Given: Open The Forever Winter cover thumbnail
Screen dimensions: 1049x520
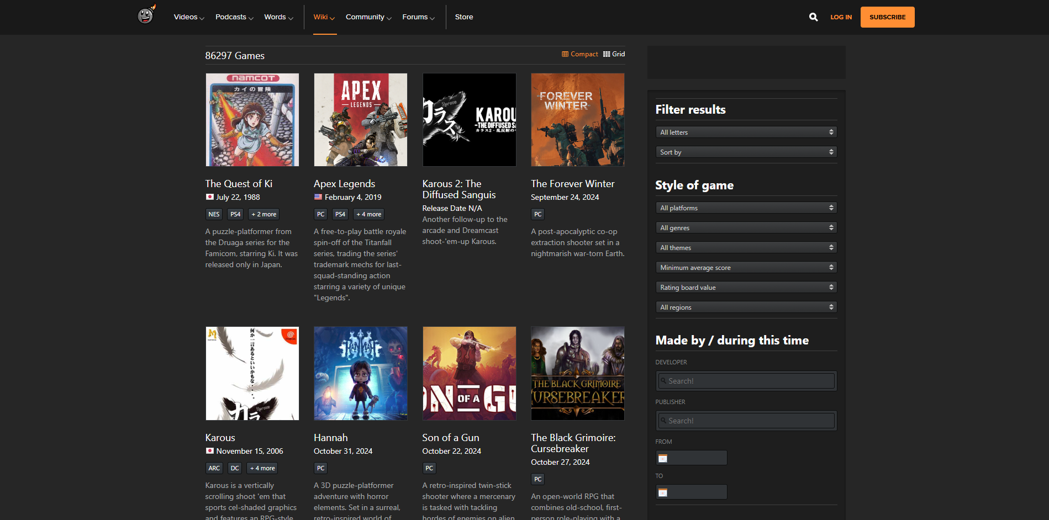Looking at the screenshot, I should coord(578,120).
